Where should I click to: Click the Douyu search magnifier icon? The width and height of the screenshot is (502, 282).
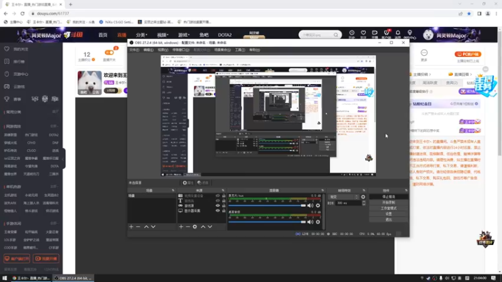(x=336, y=35)
